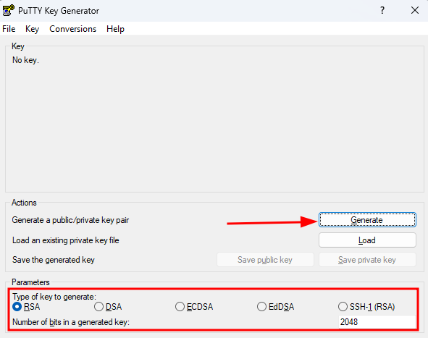The image size is (428, 338).
Task: Open the Key menu
Action: [32, 29]
